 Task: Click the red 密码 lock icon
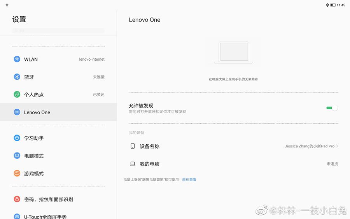click(17, 199)
